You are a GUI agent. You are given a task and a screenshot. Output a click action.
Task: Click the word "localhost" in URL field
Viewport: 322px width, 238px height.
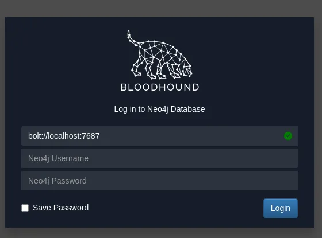64,136
